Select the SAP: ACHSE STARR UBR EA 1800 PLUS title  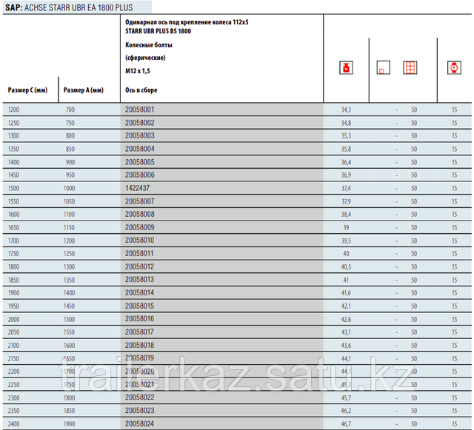69,7
